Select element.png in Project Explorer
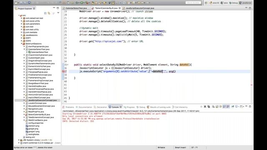Viewport: 267px width, 150px height. point(34,126)
